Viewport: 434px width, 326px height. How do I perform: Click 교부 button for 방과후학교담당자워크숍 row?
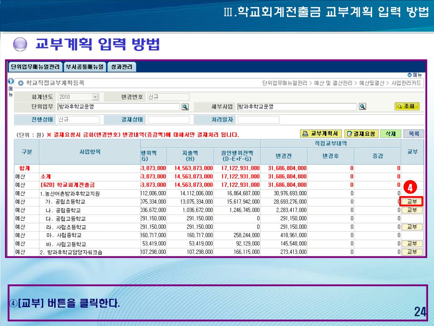pos(412,252)
